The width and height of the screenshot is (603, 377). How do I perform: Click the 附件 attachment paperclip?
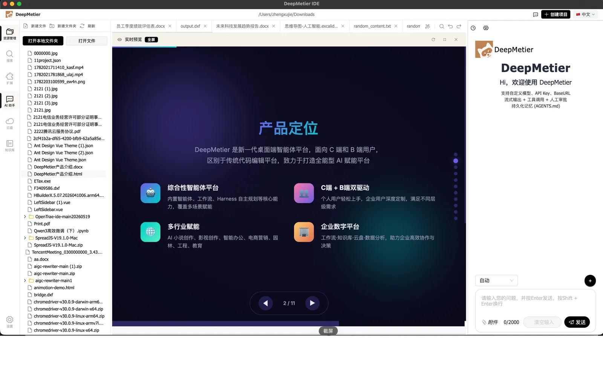coord(490,322)
